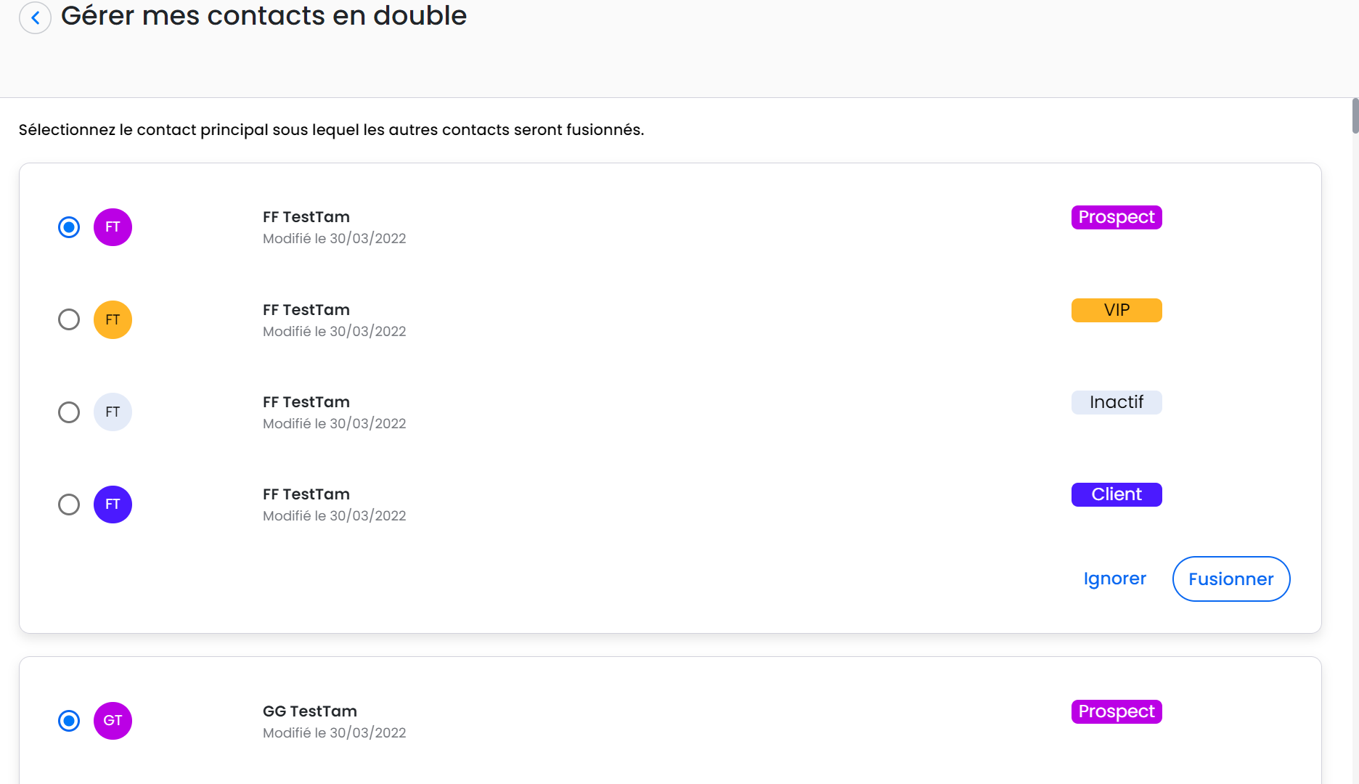Click the magenta FT avatar icon
Viewport: 1359px width, 784px height.
(113, 227)
